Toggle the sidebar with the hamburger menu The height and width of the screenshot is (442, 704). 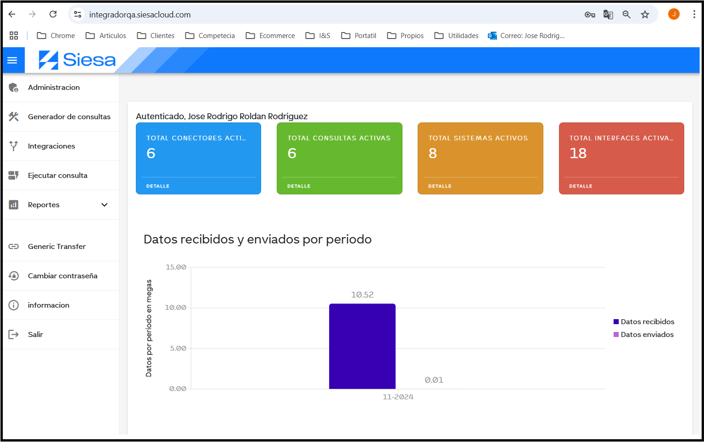coord(11,60)
